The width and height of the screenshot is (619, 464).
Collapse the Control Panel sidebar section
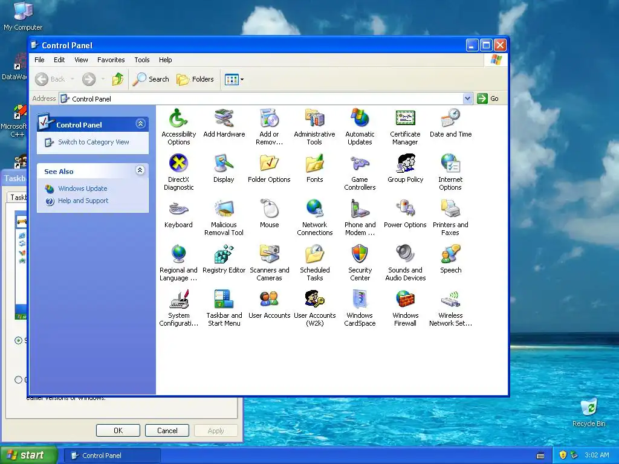pos(140,124)
